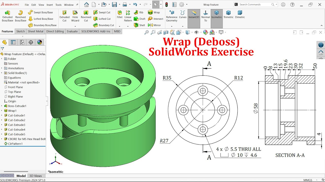Select the Intersect tool
This screenshot has height=182, width=325.
pos(156,19)
